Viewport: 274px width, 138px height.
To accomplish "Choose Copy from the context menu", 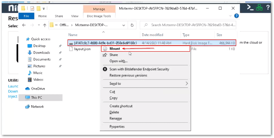I will [x=113, y=98].
